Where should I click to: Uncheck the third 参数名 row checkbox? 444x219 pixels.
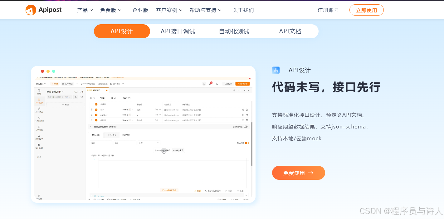click(96, 120)
